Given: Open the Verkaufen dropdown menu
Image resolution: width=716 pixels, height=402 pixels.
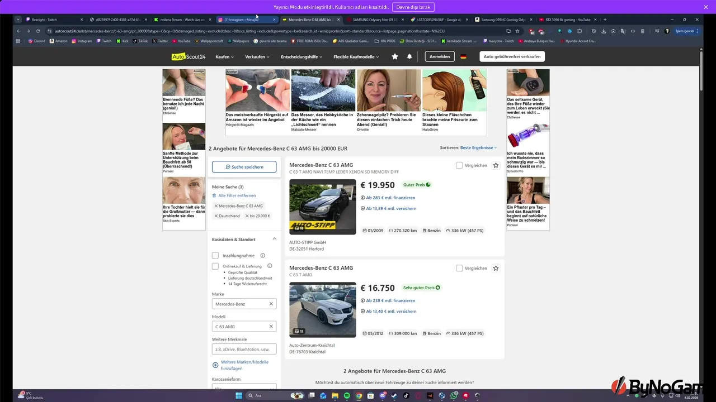Looking at the screenshot, I should (x=257, y=56).
